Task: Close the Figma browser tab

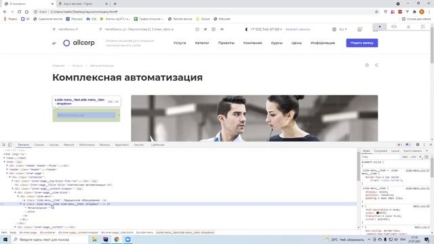Action: coord(106,4)
